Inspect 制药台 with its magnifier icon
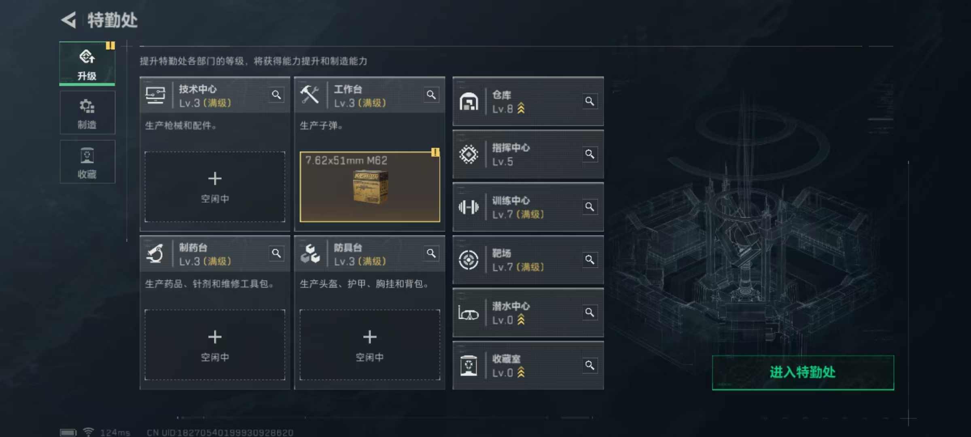This screenshot has width=971, height=437. 276,254
